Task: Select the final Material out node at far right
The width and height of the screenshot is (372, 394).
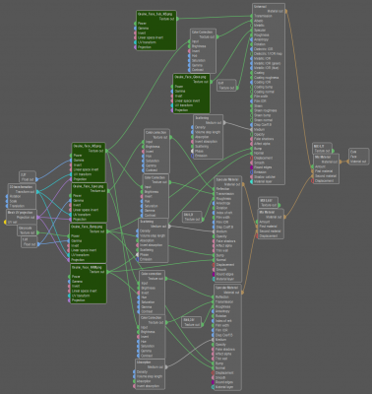Action: tap(358, 157)
